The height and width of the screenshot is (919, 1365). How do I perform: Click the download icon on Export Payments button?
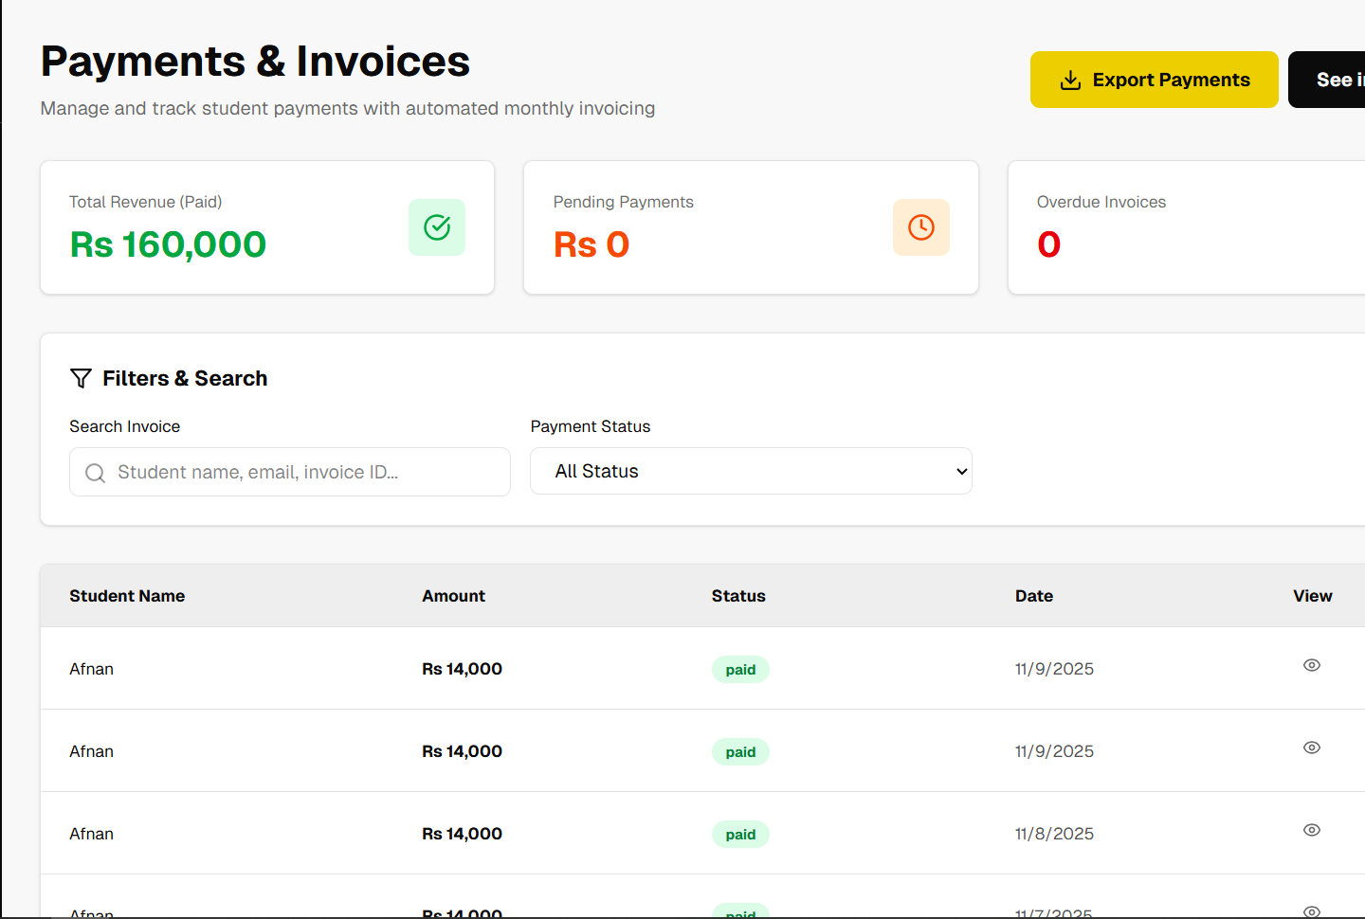click(x=1070, y=81)
